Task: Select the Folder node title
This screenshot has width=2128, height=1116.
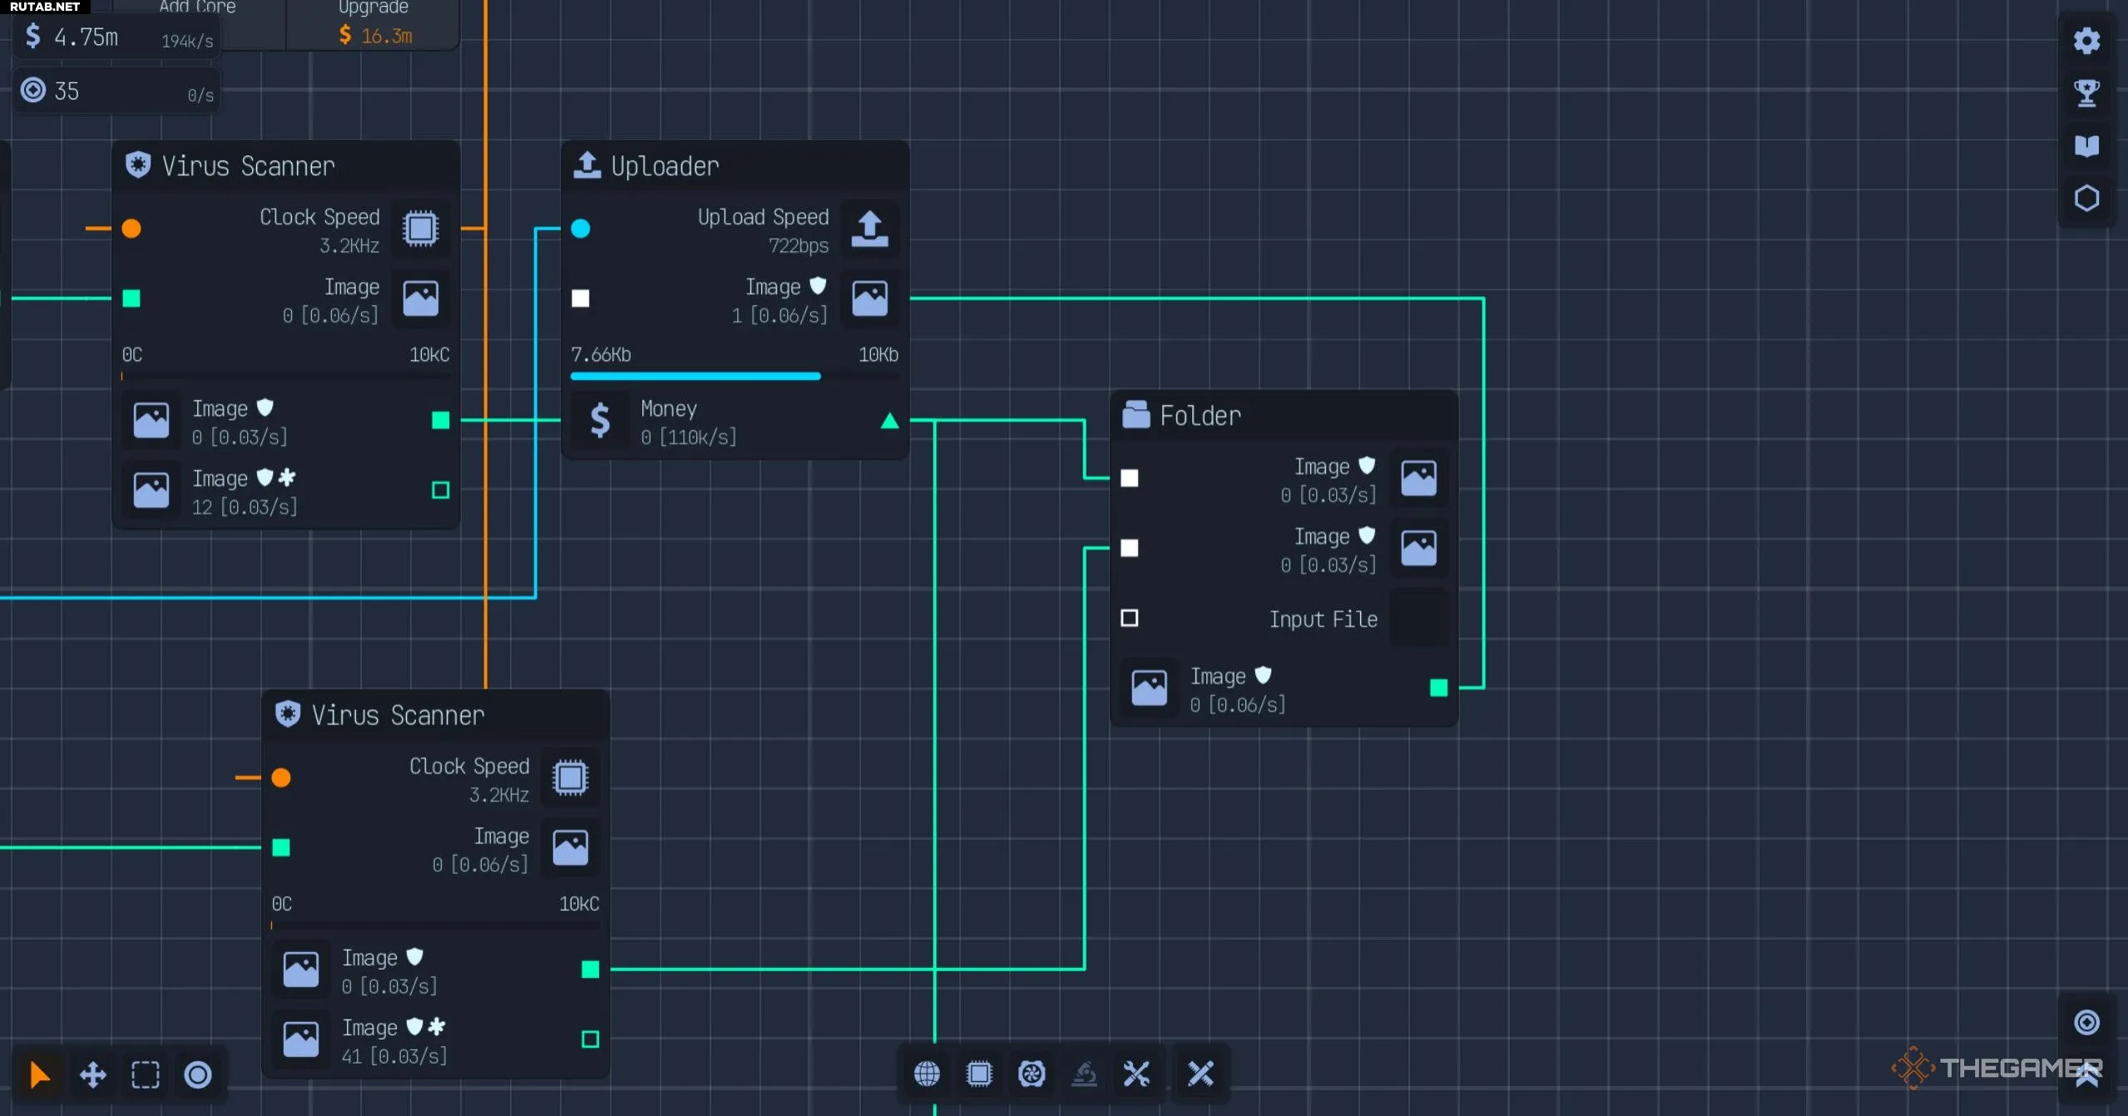Action: click(x=1200, y=415)
